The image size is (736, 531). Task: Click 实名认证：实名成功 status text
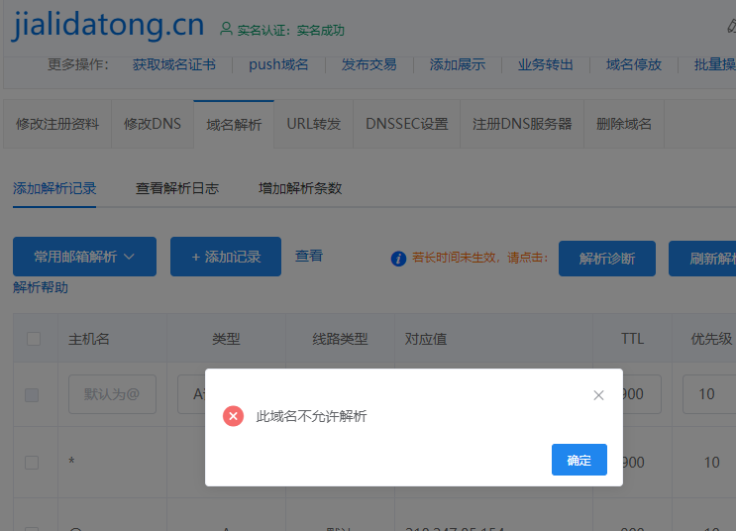[x=291, y=31]
